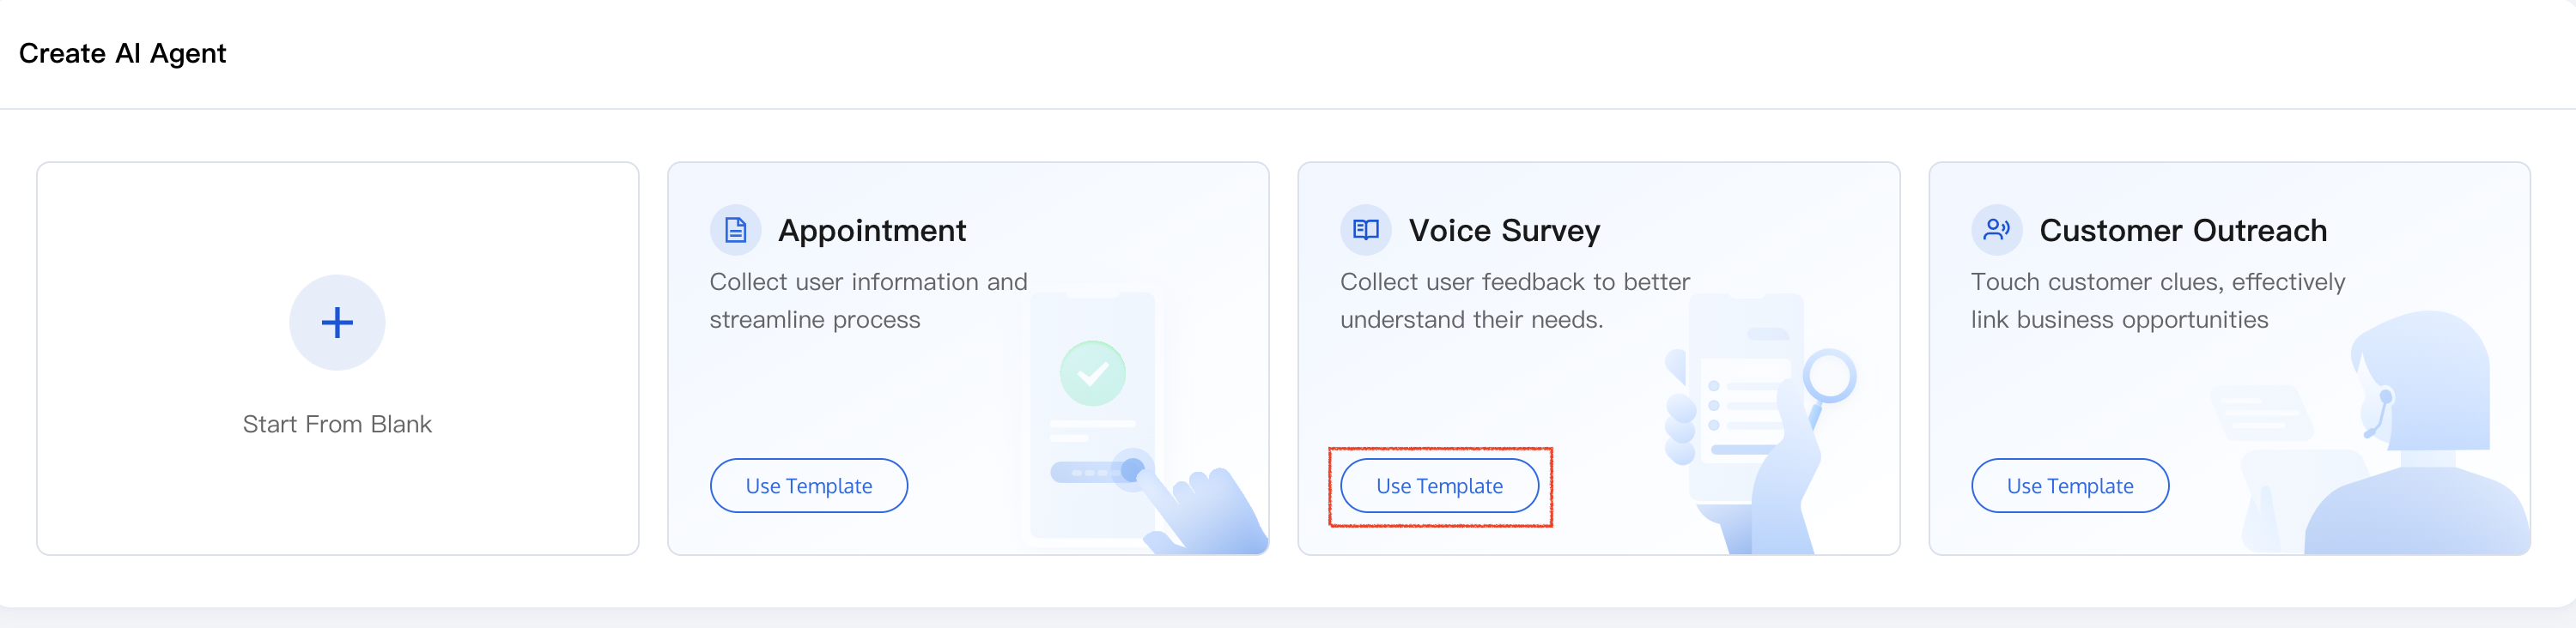The width and height of the screenshot is (2576, 628).
Task: Click the Appointment card title
Action: (x=872, y=231)
